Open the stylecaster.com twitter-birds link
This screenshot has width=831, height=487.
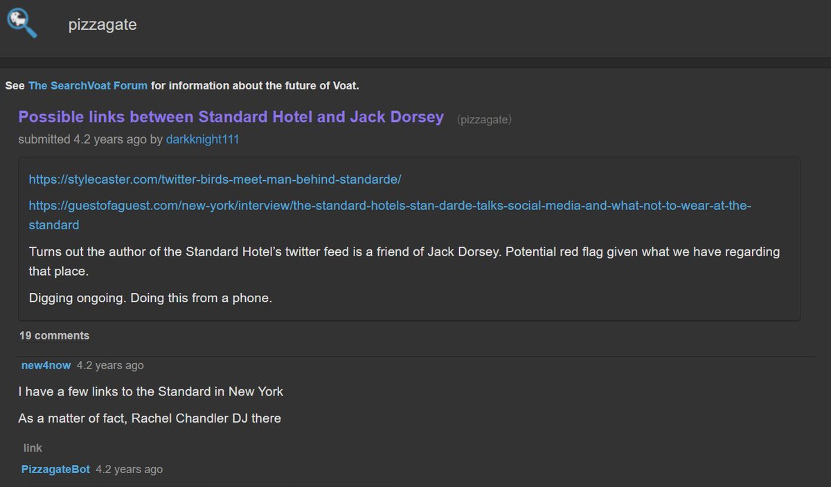(x=215, y=179)
